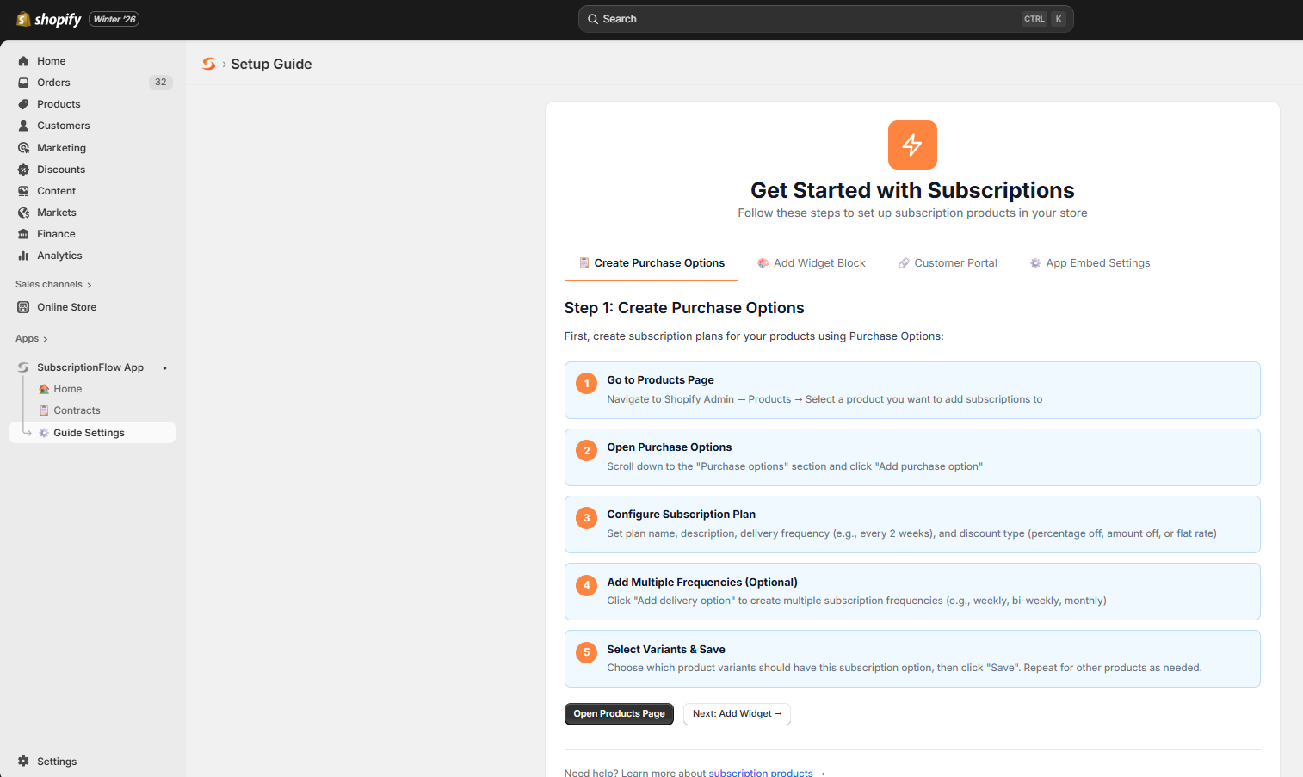Viewport: 1303px width, 777px height.
Task: Click the Home icon in sidebar
Action: 23,61
